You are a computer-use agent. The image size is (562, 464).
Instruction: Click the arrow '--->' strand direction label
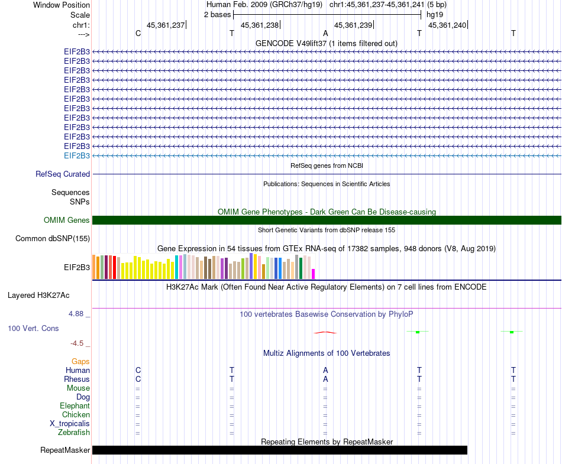point(83,34)
